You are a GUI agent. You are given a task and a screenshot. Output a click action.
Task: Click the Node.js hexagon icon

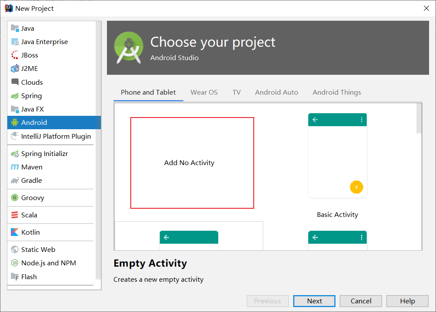point(15,263)
